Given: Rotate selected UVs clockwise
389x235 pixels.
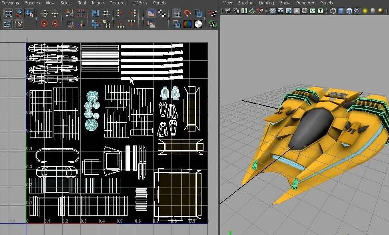Looking at the screenshot, I should point(55,24).
